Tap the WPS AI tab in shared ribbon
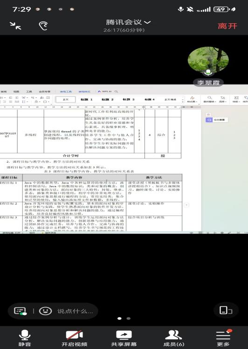The height and width of the screenshot is (349, 248). [x=105, y=91]
